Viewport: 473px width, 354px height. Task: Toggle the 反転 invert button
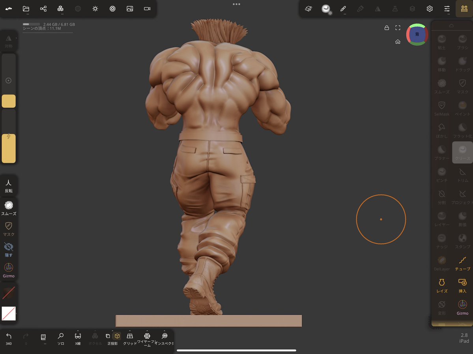click(9, 186)
